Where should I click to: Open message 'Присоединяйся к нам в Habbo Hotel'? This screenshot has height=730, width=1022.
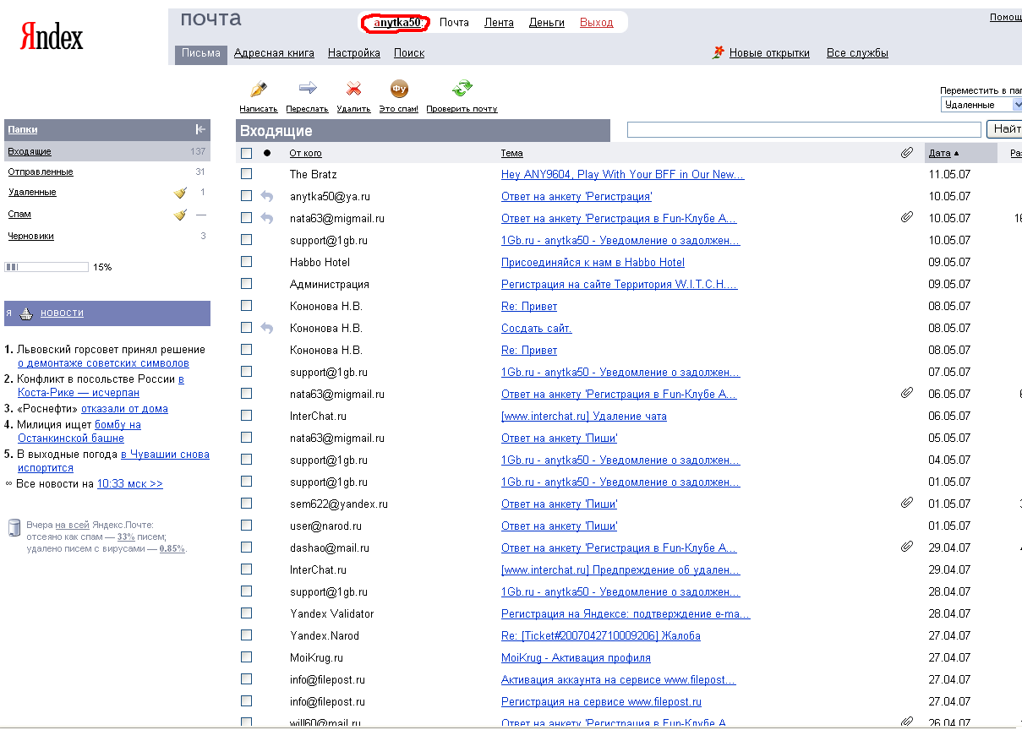[593, 262]
